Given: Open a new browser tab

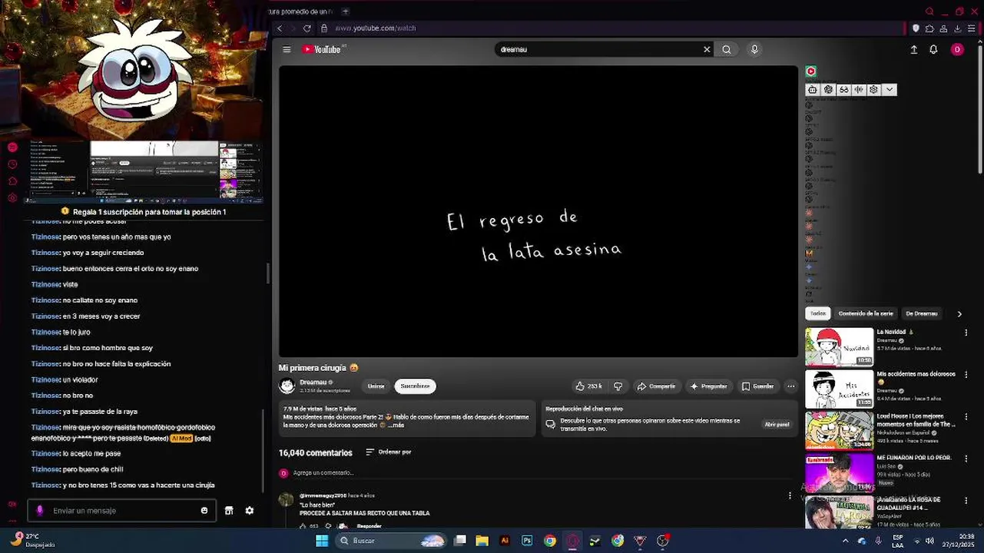Looking at the screenshot, I should 345,12.
